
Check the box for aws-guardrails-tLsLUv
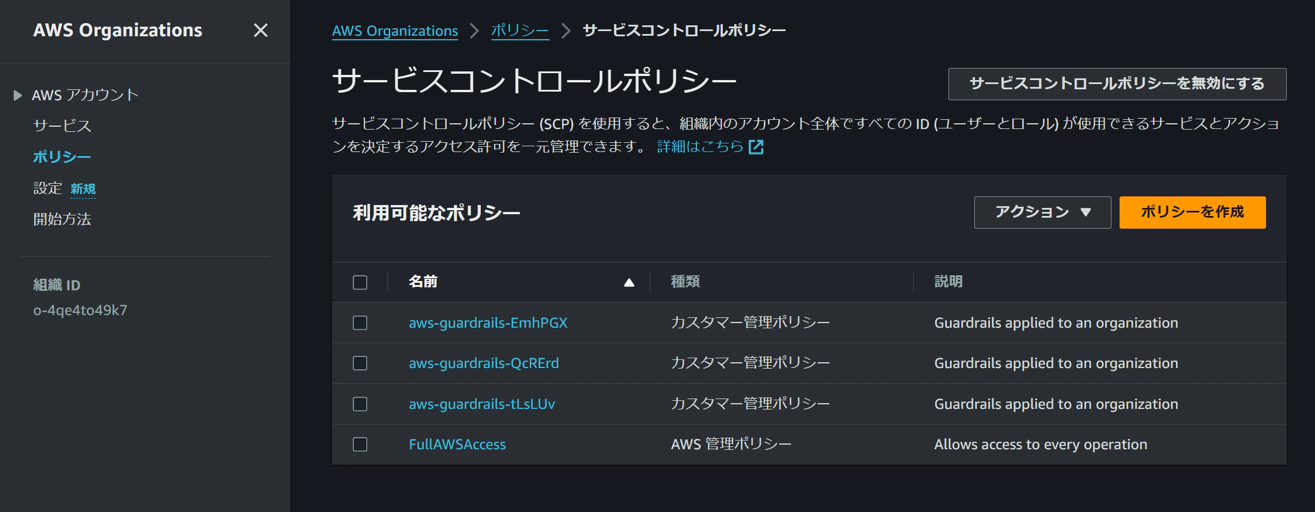click(x=360, y=404)
